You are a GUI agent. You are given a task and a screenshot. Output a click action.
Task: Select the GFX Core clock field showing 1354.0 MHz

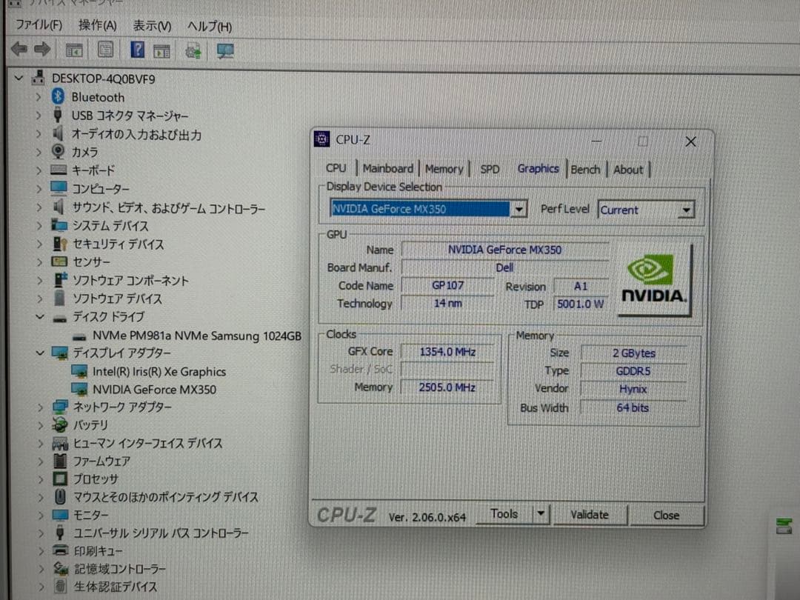pyautogui.click(x=447, y=351)
